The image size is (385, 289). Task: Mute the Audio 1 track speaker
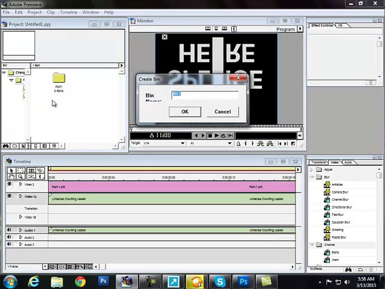(x=9, y=230)
